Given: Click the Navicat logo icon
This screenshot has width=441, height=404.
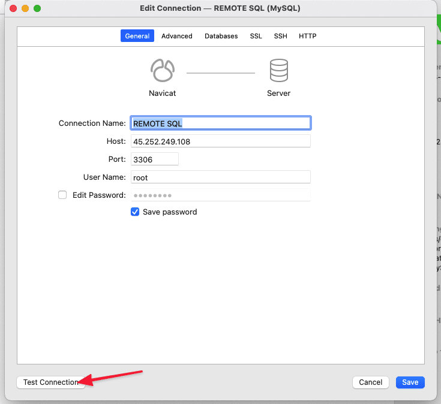Looking at the screenshot, I should click(x=162, y=71).
